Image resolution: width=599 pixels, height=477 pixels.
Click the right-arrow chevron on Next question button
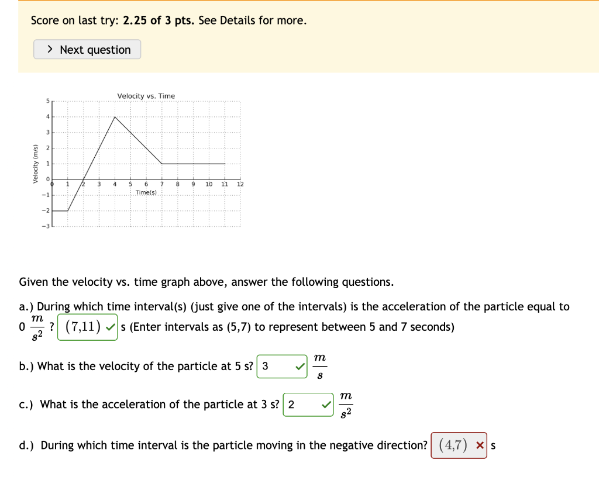tap(50, 49)
